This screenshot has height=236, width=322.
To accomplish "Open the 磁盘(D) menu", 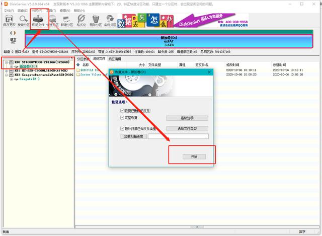I will point(23,11).
